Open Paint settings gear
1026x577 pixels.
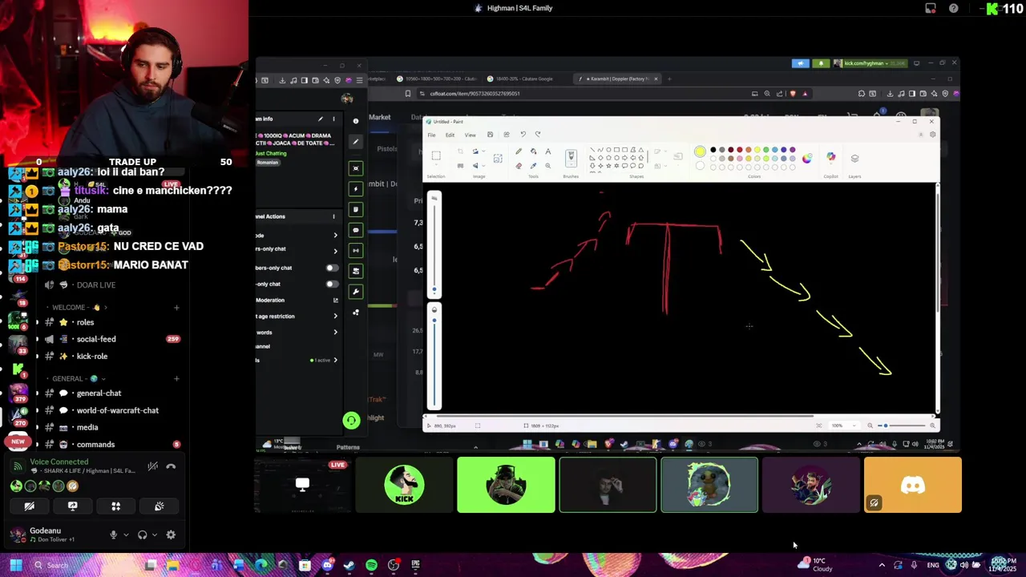tap(932, 135)
